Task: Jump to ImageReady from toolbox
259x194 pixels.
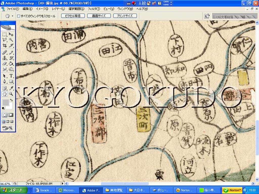Action: (x=7, y=128)
